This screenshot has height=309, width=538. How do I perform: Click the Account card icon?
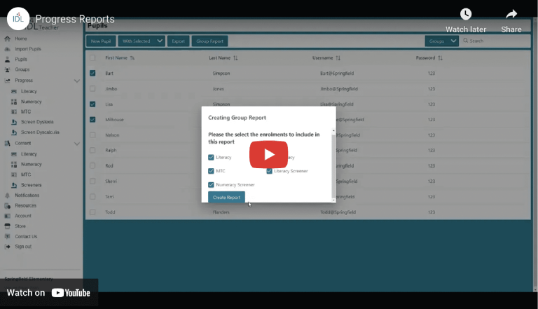coord(7,216)
